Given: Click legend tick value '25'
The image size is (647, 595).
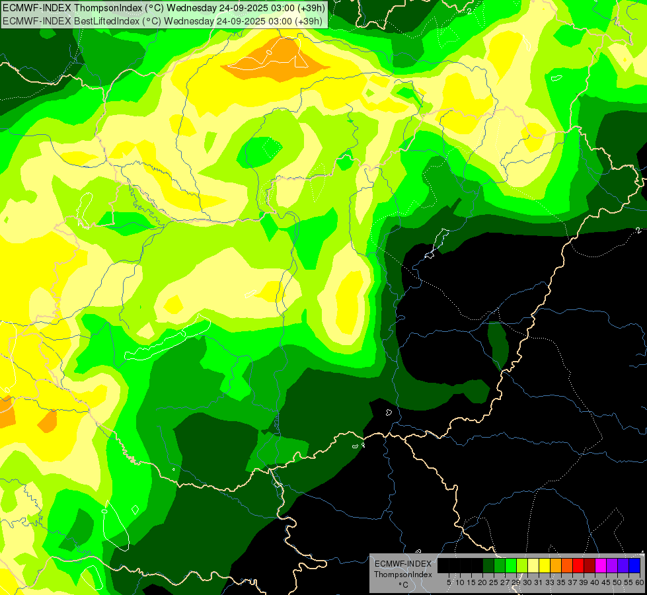Looking at the screenshot, I should point(494,582).
